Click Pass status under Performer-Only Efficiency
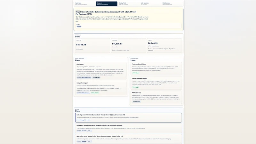 (135, 73)
